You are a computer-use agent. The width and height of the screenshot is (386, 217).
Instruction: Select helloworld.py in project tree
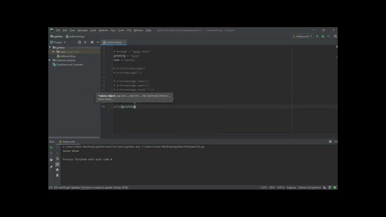click(66, 56)
